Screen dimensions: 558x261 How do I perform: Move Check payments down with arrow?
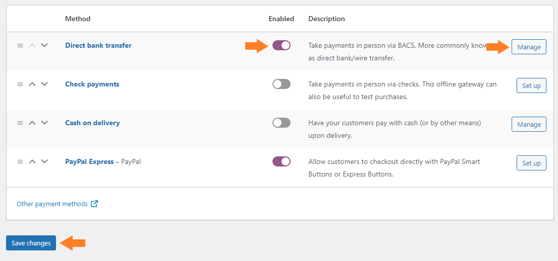pos(44,84)
